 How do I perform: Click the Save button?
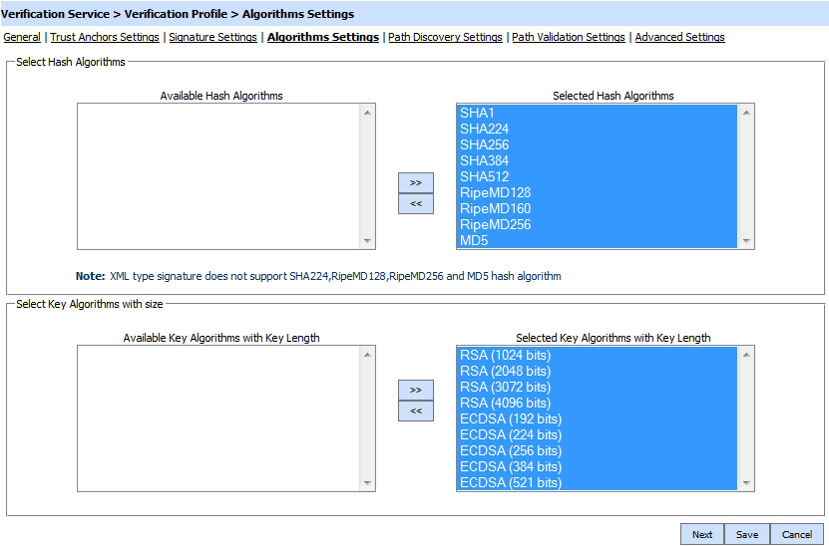coord(747,534)
